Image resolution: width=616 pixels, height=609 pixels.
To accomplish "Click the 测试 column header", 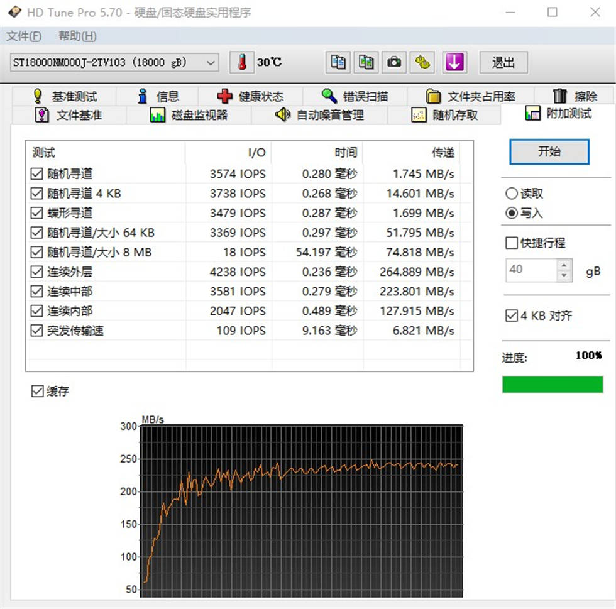I will 106,153.
